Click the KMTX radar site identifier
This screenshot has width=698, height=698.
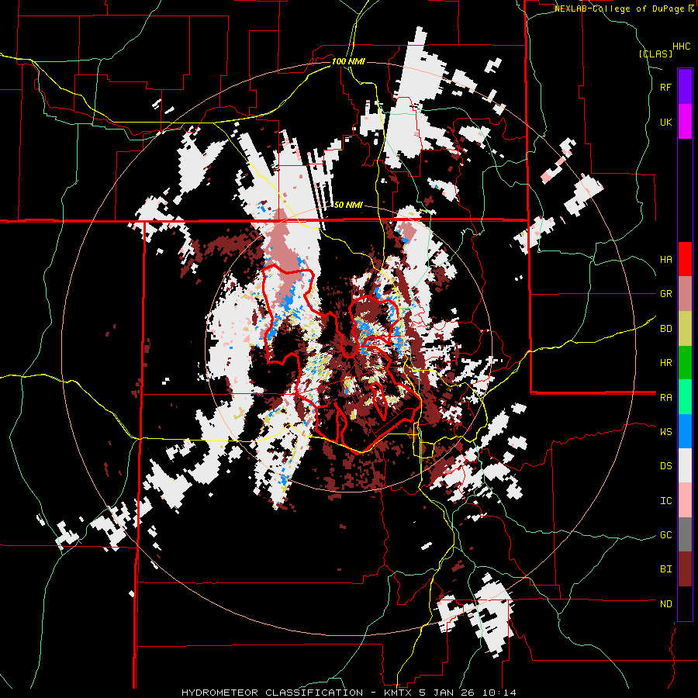point(399,693)
